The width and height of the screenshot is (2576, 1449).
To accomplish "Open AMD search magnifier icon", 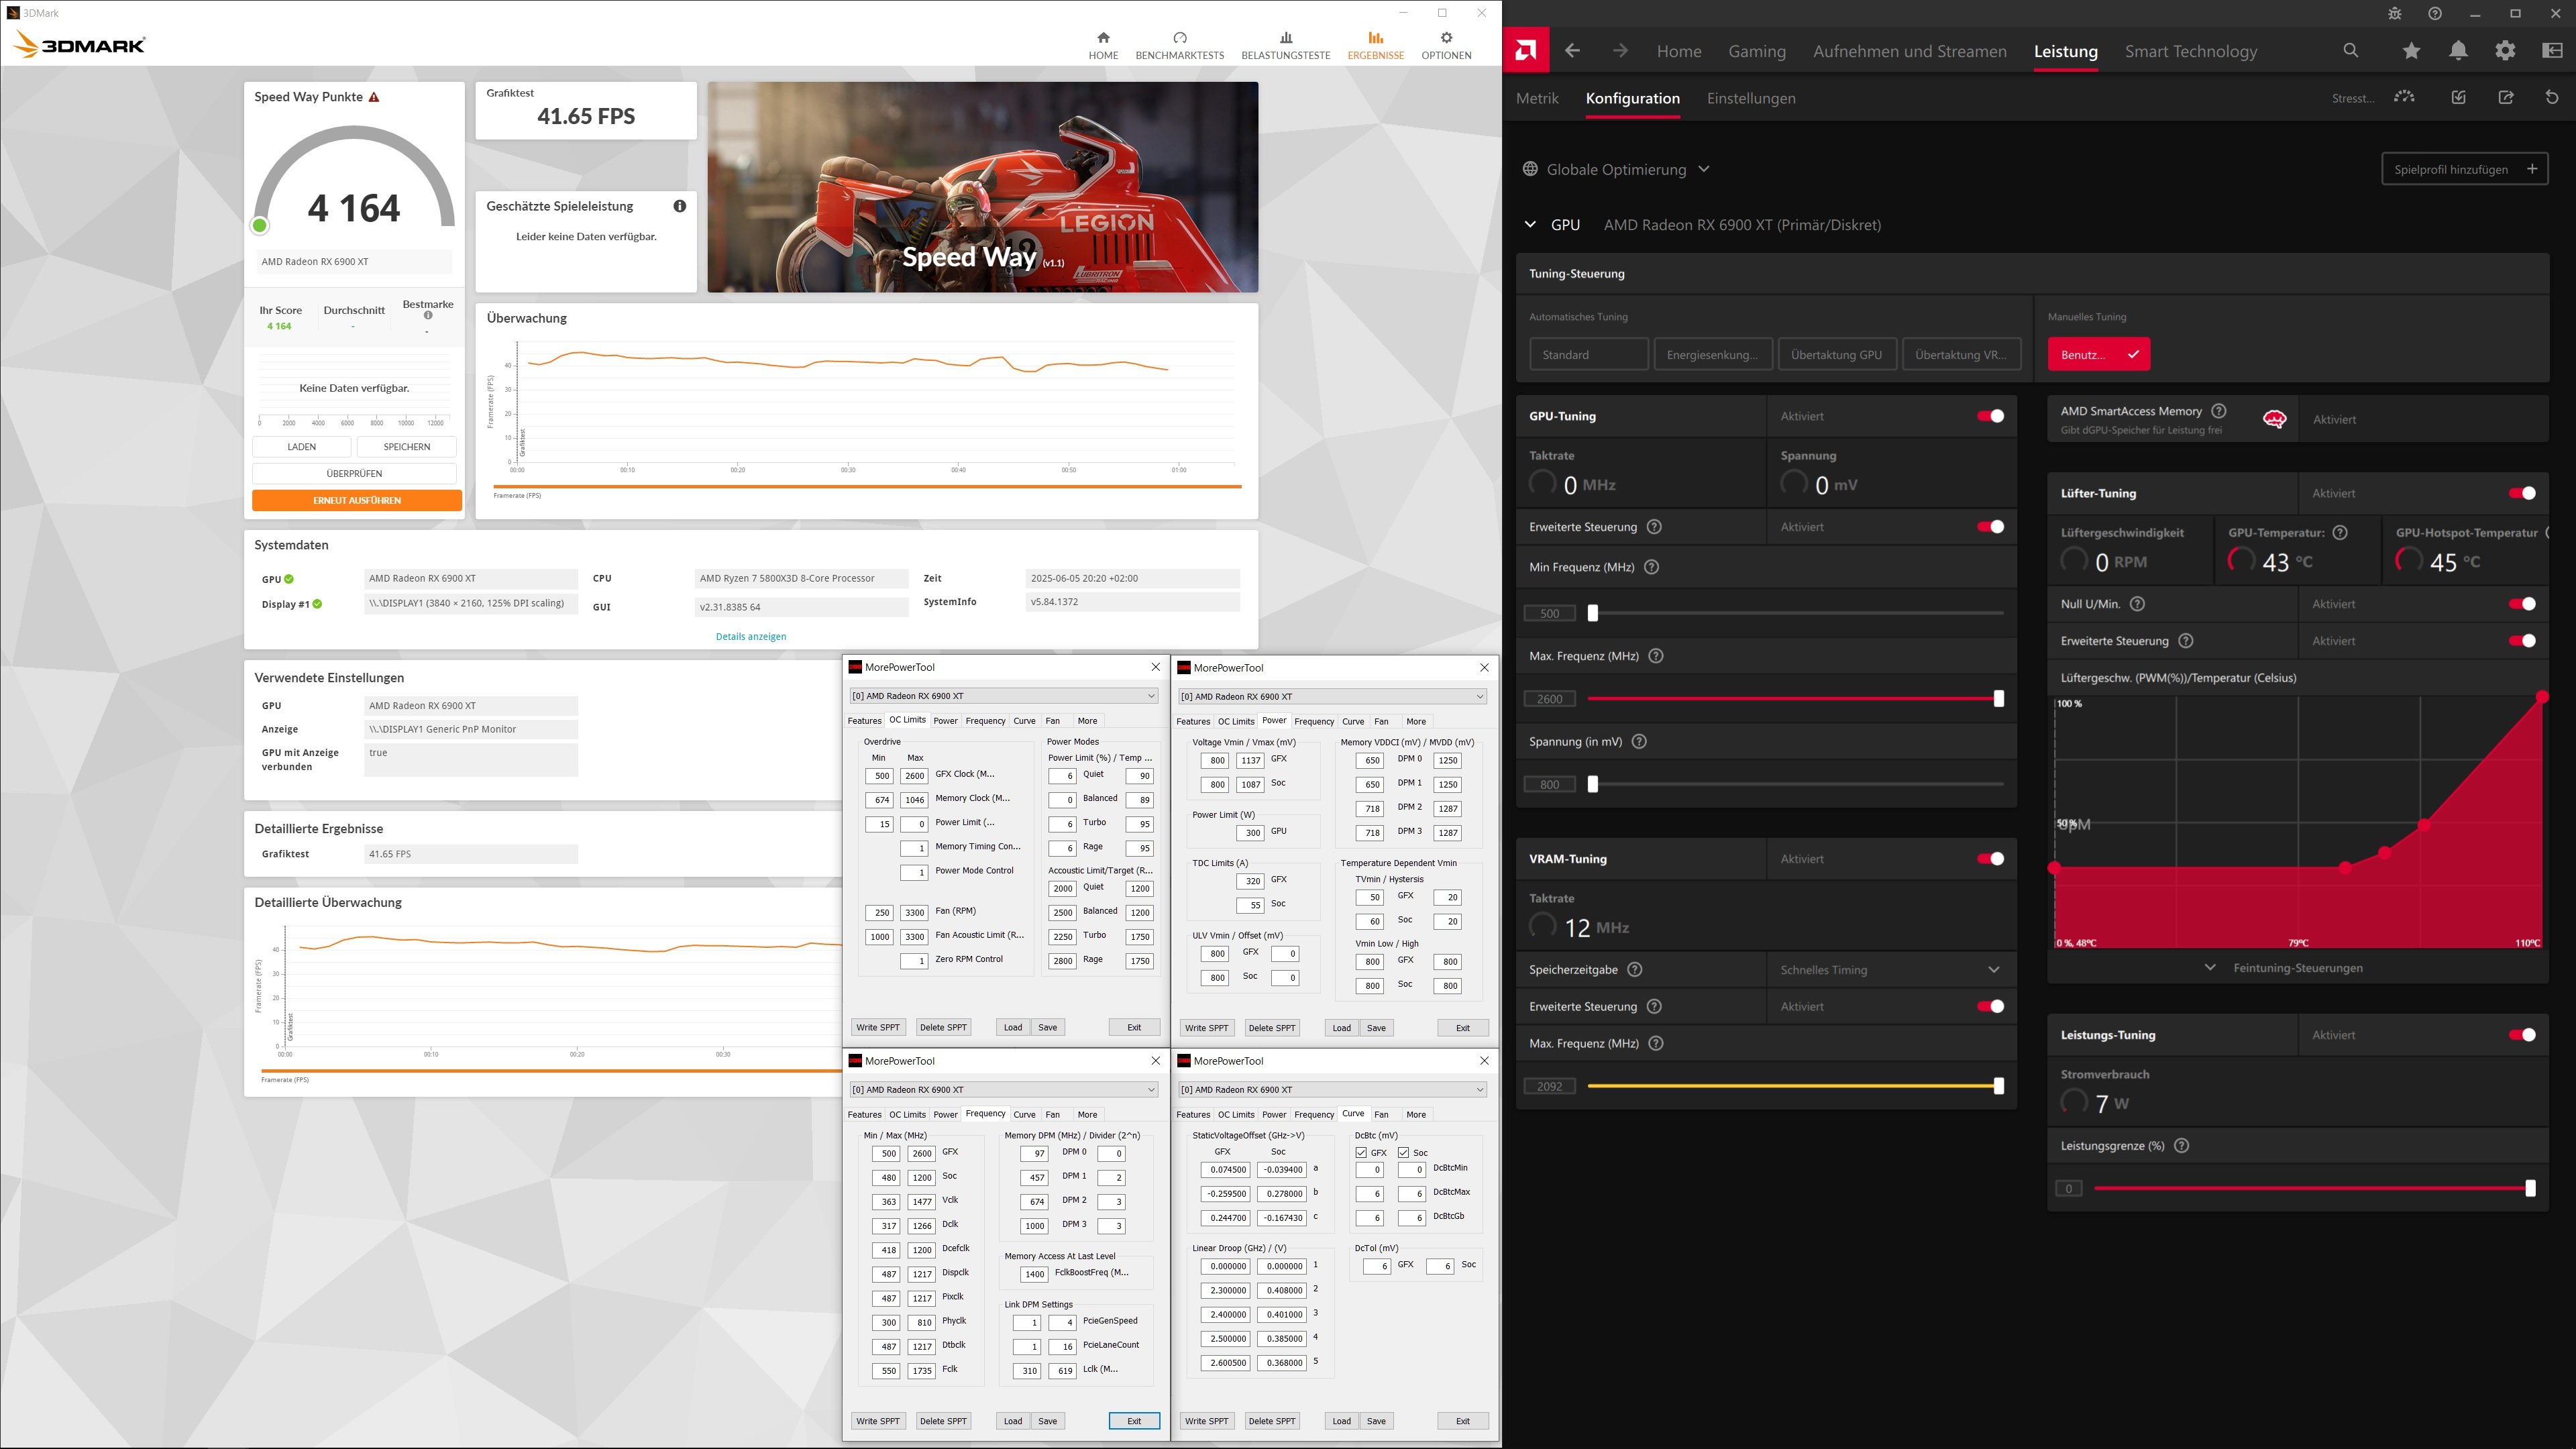I will point(2351,51).
